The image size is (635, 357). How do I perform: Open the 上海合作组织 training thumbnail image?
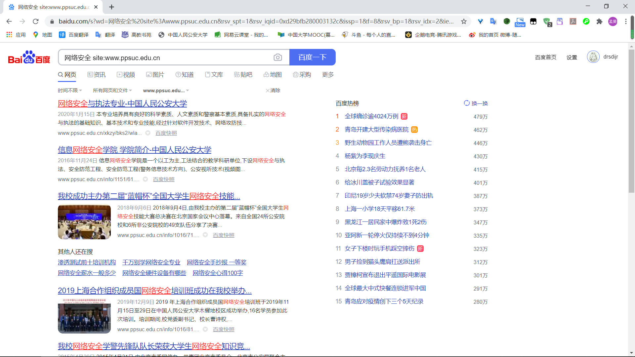tap(84, 316)
